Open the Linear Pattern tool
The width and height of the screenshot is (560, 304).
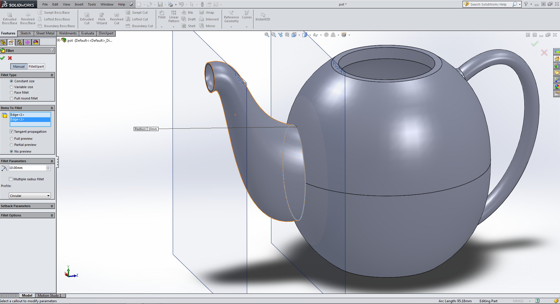point(174,16)
